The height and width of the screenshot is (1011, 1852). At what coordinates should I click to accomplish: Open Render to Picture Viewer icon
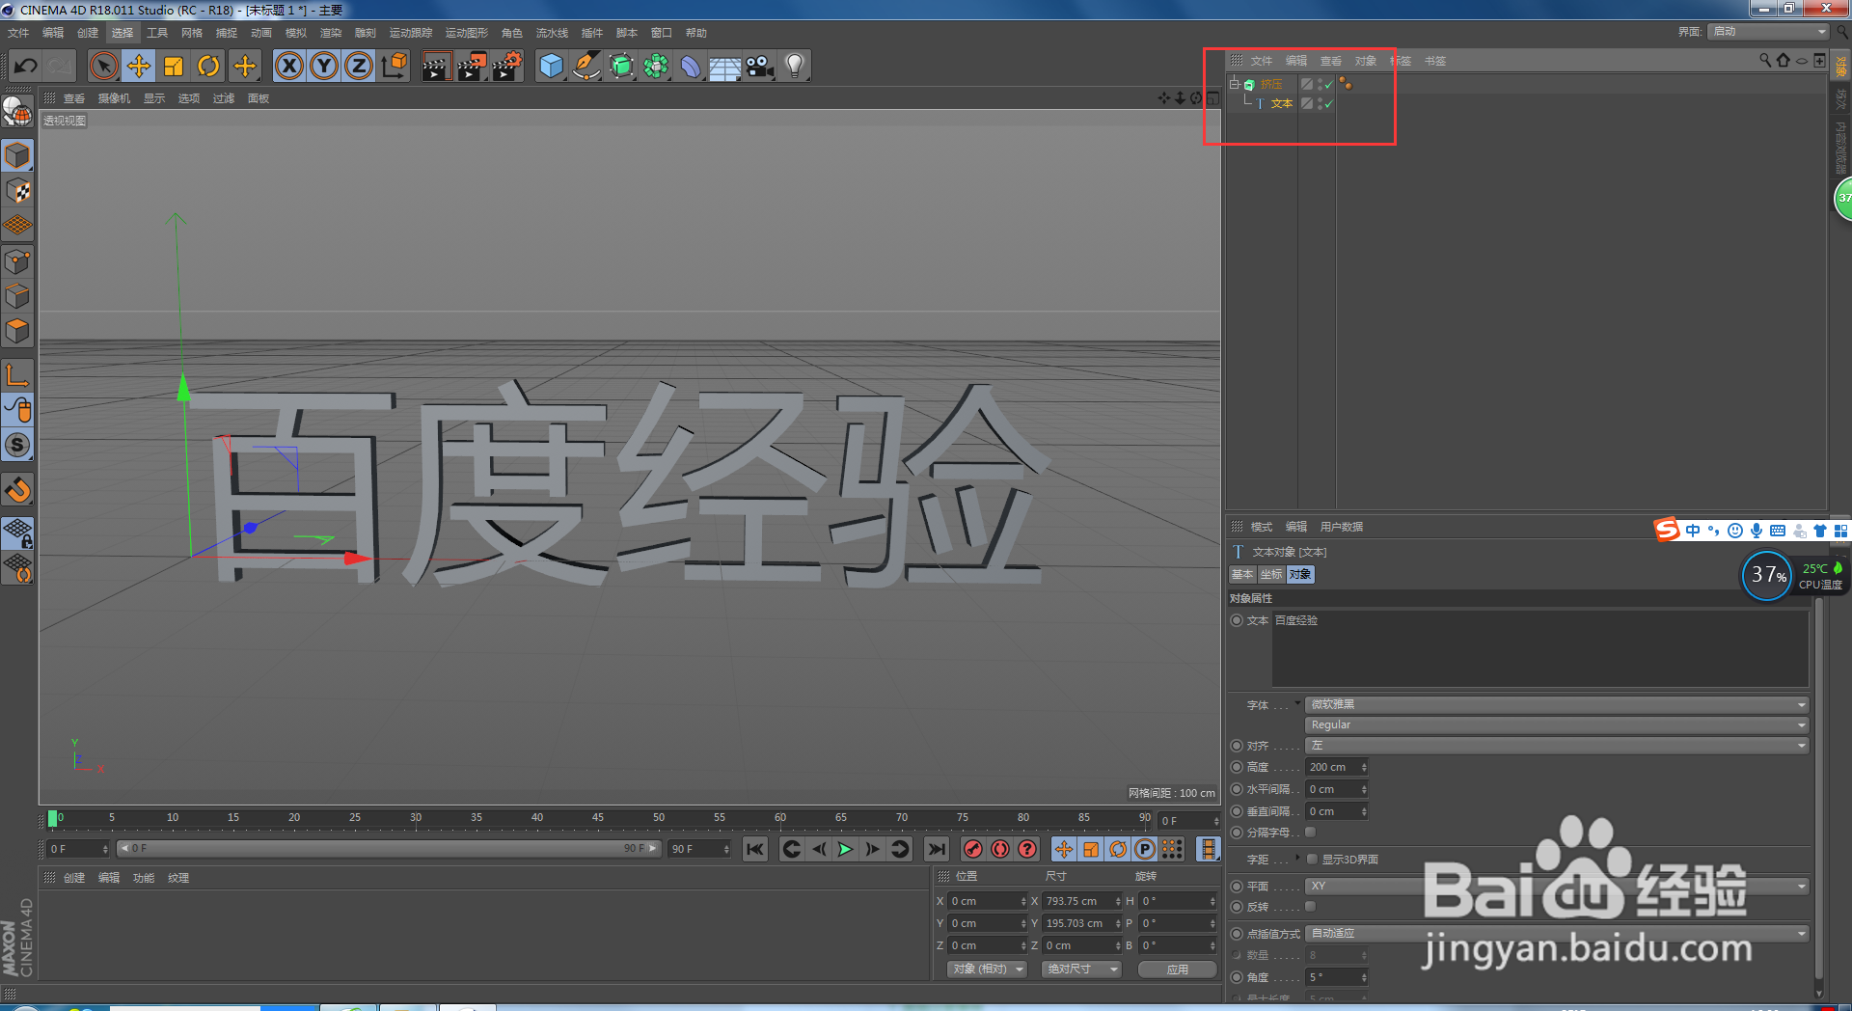[x=472, y=66]
